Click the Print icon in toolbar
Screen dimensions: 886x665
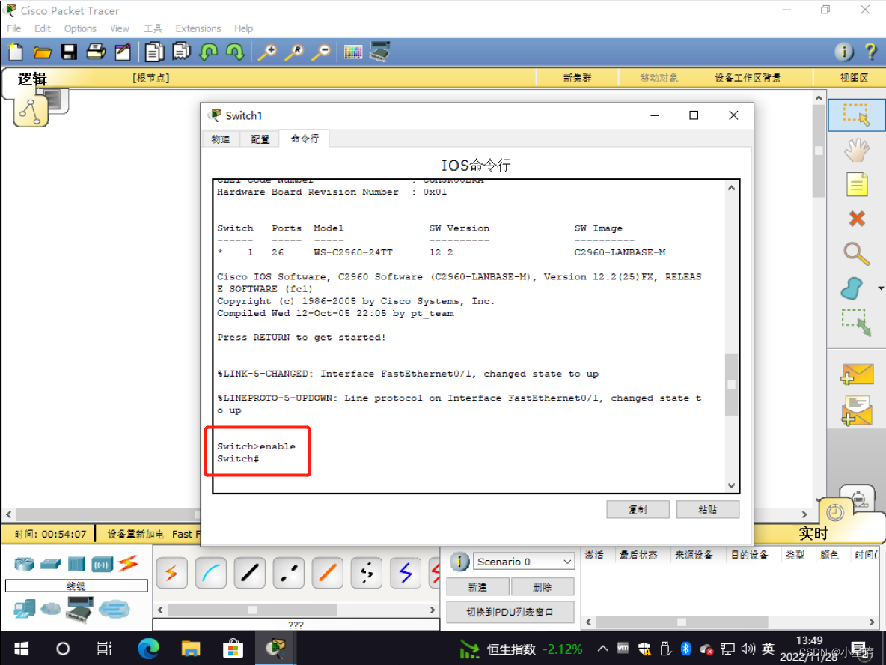[x=96, y=52]
